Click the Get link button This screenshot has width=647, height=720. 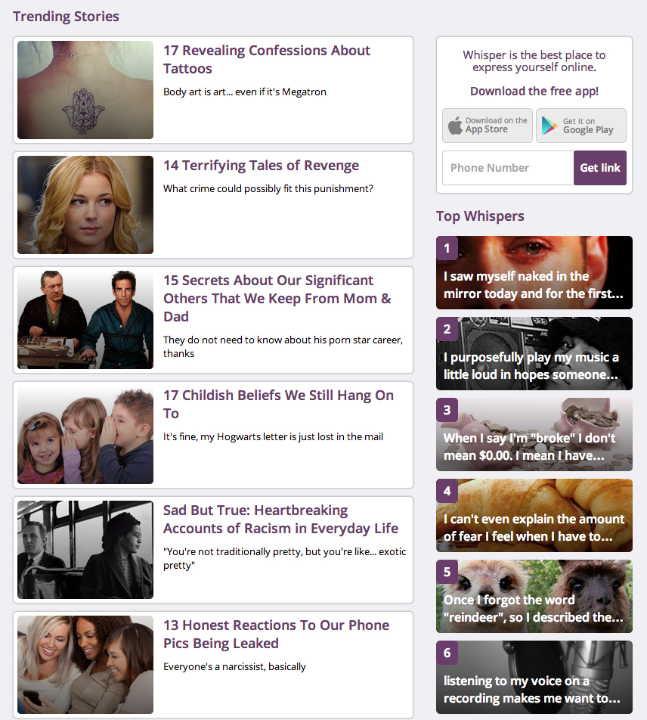pos(599,168)
